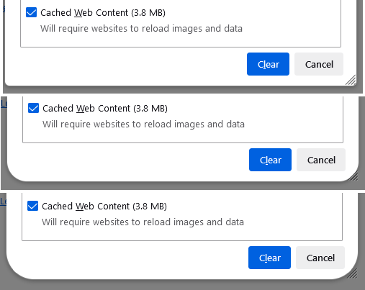The height and width of the screenshot is (290, 365).
Task: Hit the Clear button in the bottom dialog
Action: pos(269,258)
